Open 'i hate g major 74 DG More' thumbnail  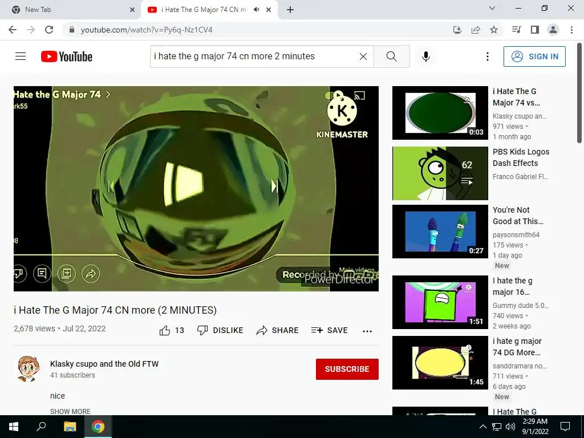pyautogui.click(x=440, y=362)
